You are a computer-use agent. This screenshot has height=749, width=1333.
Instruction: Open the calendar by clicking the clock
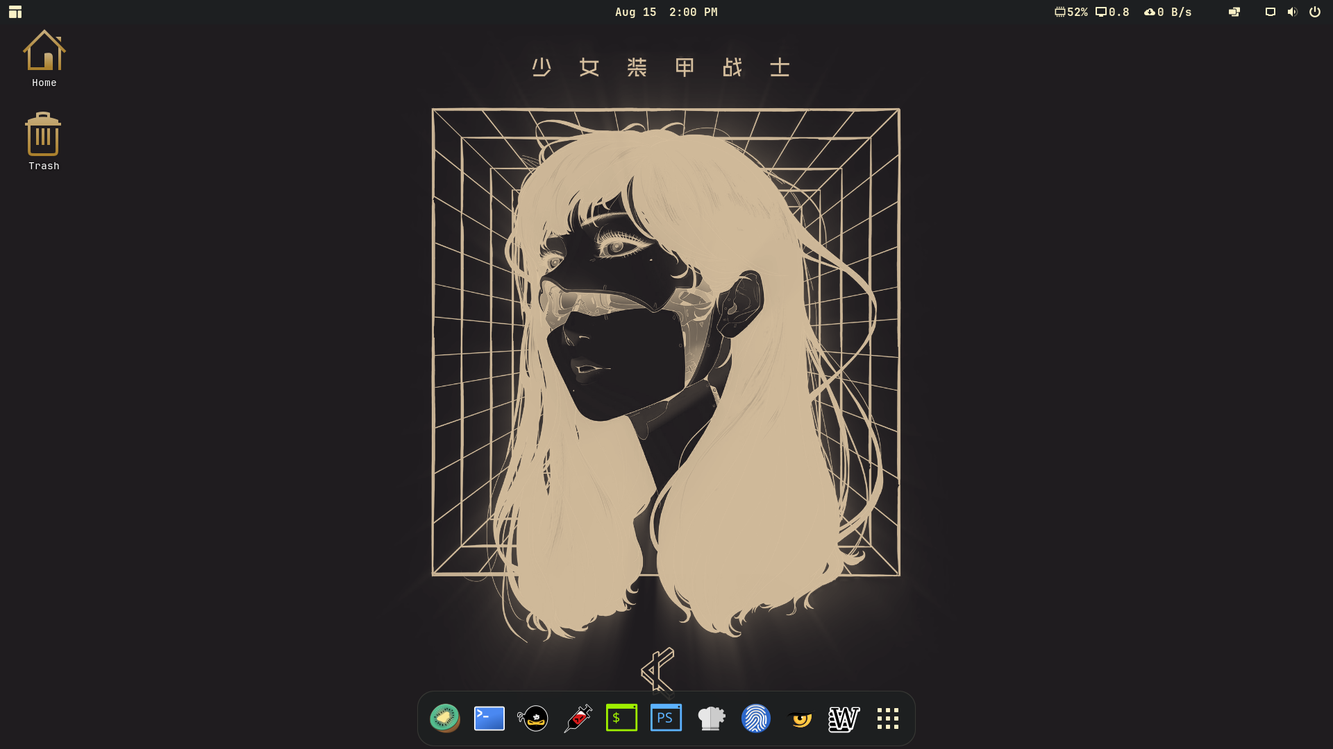click(x=666, y=12)
